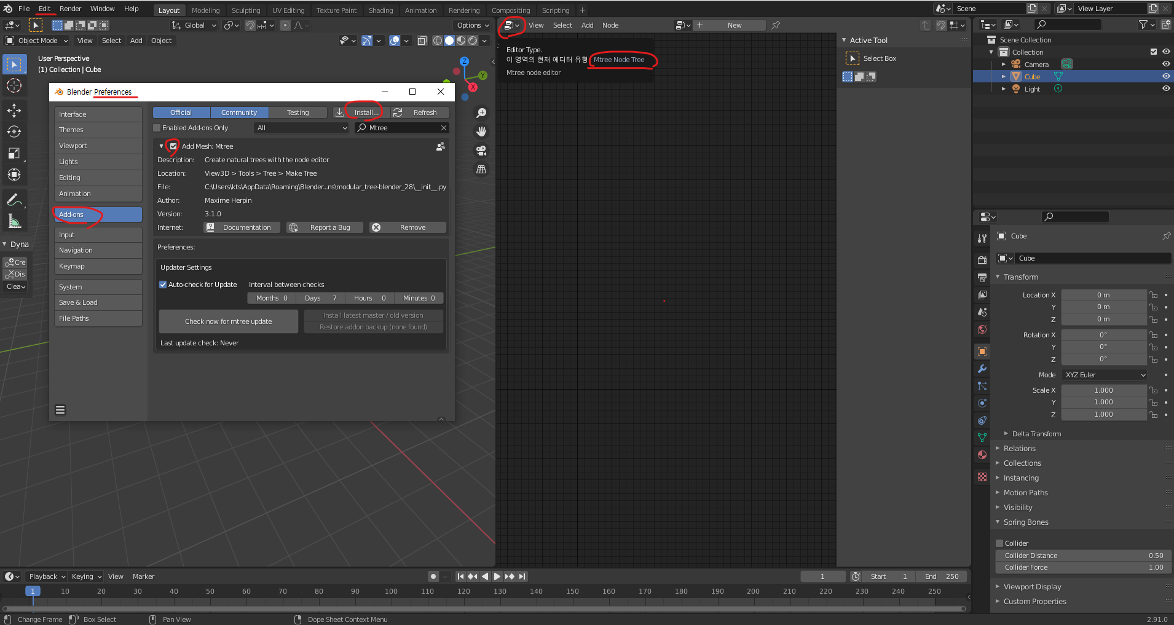The width and height of the screenshot is (1174, 625).
Task: Open the Tool properties tab icon
Action: [x=982, y=238]
